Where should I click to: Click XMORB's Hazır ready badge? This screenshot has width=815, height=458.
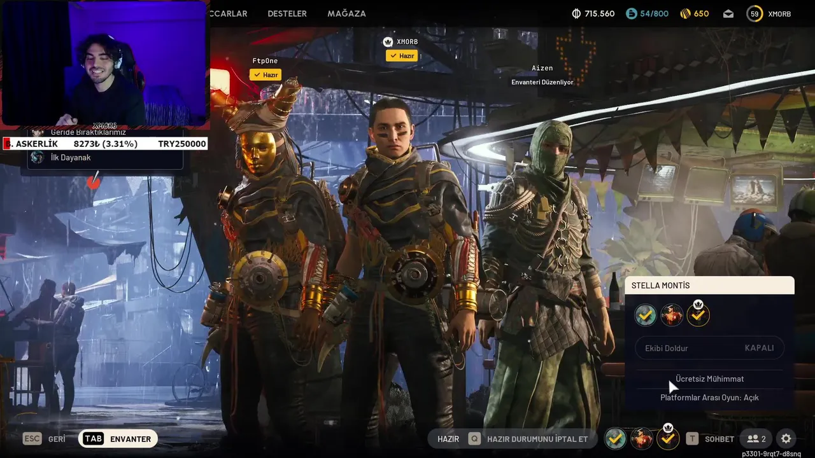[x=401, y=56]
